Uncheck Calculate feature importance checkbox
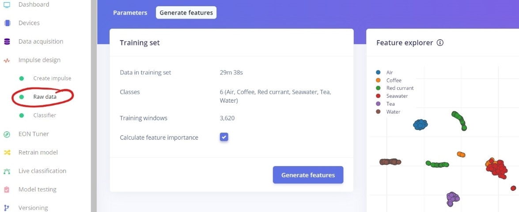 224,137
